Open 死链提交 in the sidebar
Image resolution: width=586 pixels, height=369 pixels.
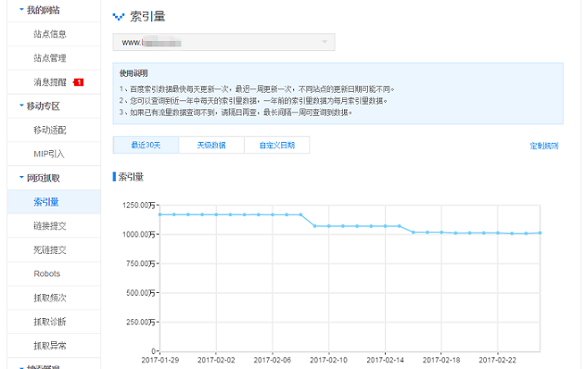click(x=50, y=249)
